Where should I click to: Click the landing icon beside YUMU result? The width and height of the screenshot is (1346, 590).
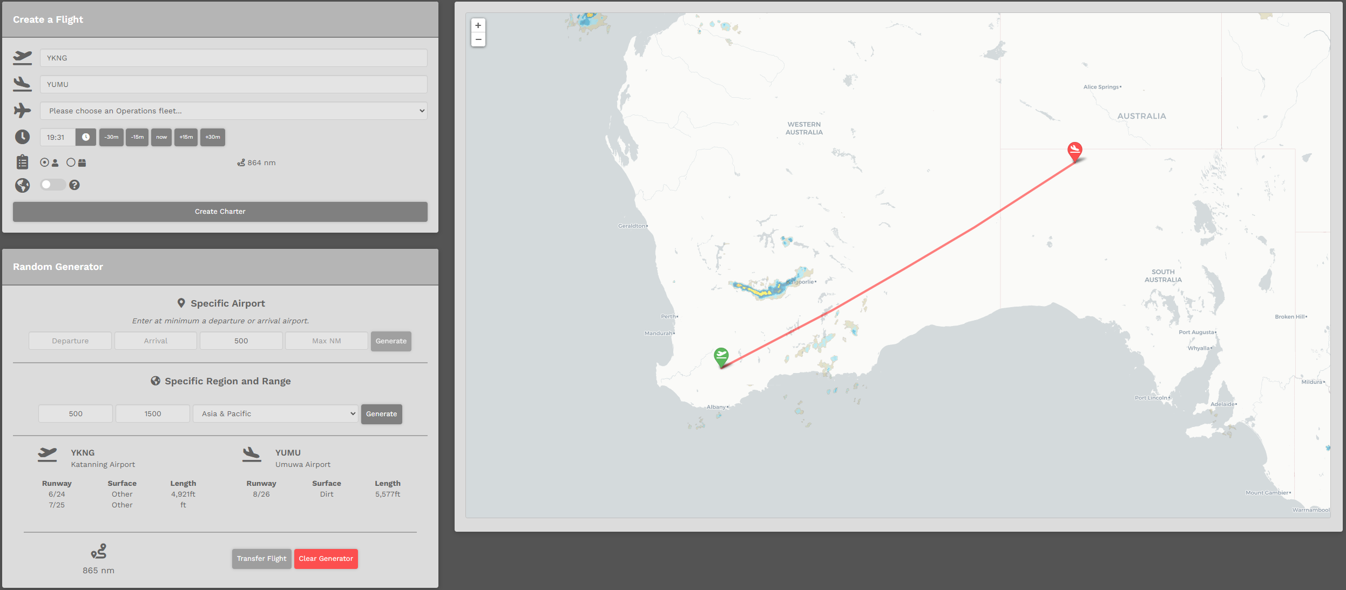(x=252, y=455)
